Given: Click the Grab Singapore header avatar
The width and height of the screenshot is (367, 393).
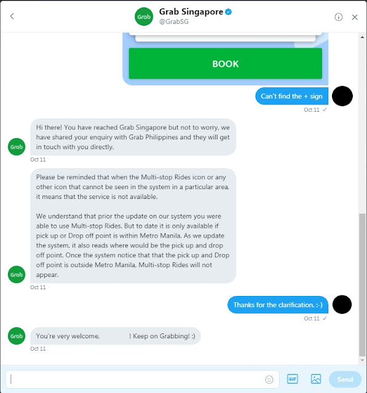Looking at the screenshot, I should (144, 17).
